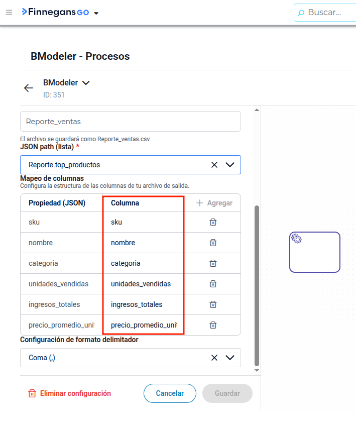The width and height of the screenshot is (356, 427).
Task: Click the Cancelar button
Action: click(x=170, y=393)
